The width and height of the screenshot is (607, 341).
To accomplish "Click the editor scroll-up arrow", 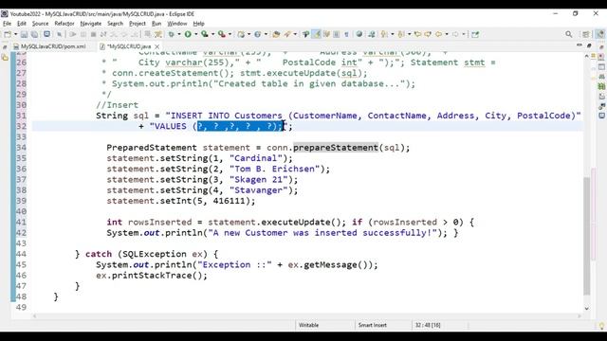I will coord(587,57).
